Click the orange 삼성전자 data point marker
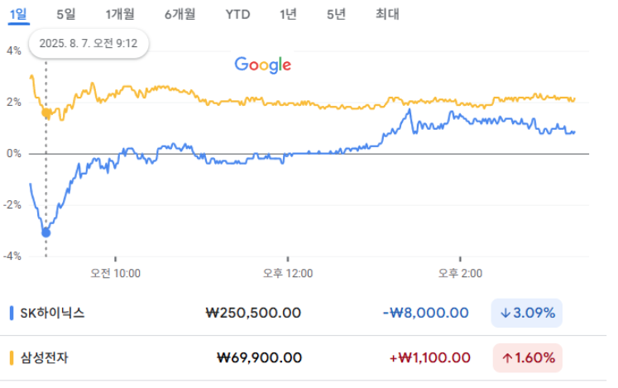Screen dimensions: 618x388 click(x=46, y=113)
